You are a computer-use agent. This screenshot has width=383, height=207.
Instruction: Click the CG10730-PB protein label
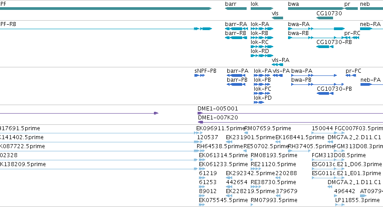point(334,89)
